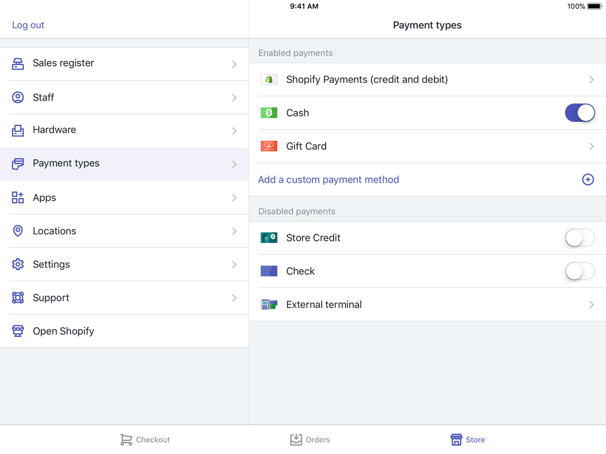Open the Locations menu item
This screenshot has height=454, width=606.
tap(124, 231)
